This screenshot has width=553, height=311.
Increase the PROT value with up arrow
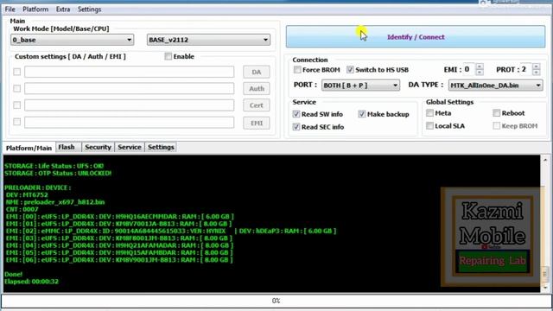[x=536, y=67]
